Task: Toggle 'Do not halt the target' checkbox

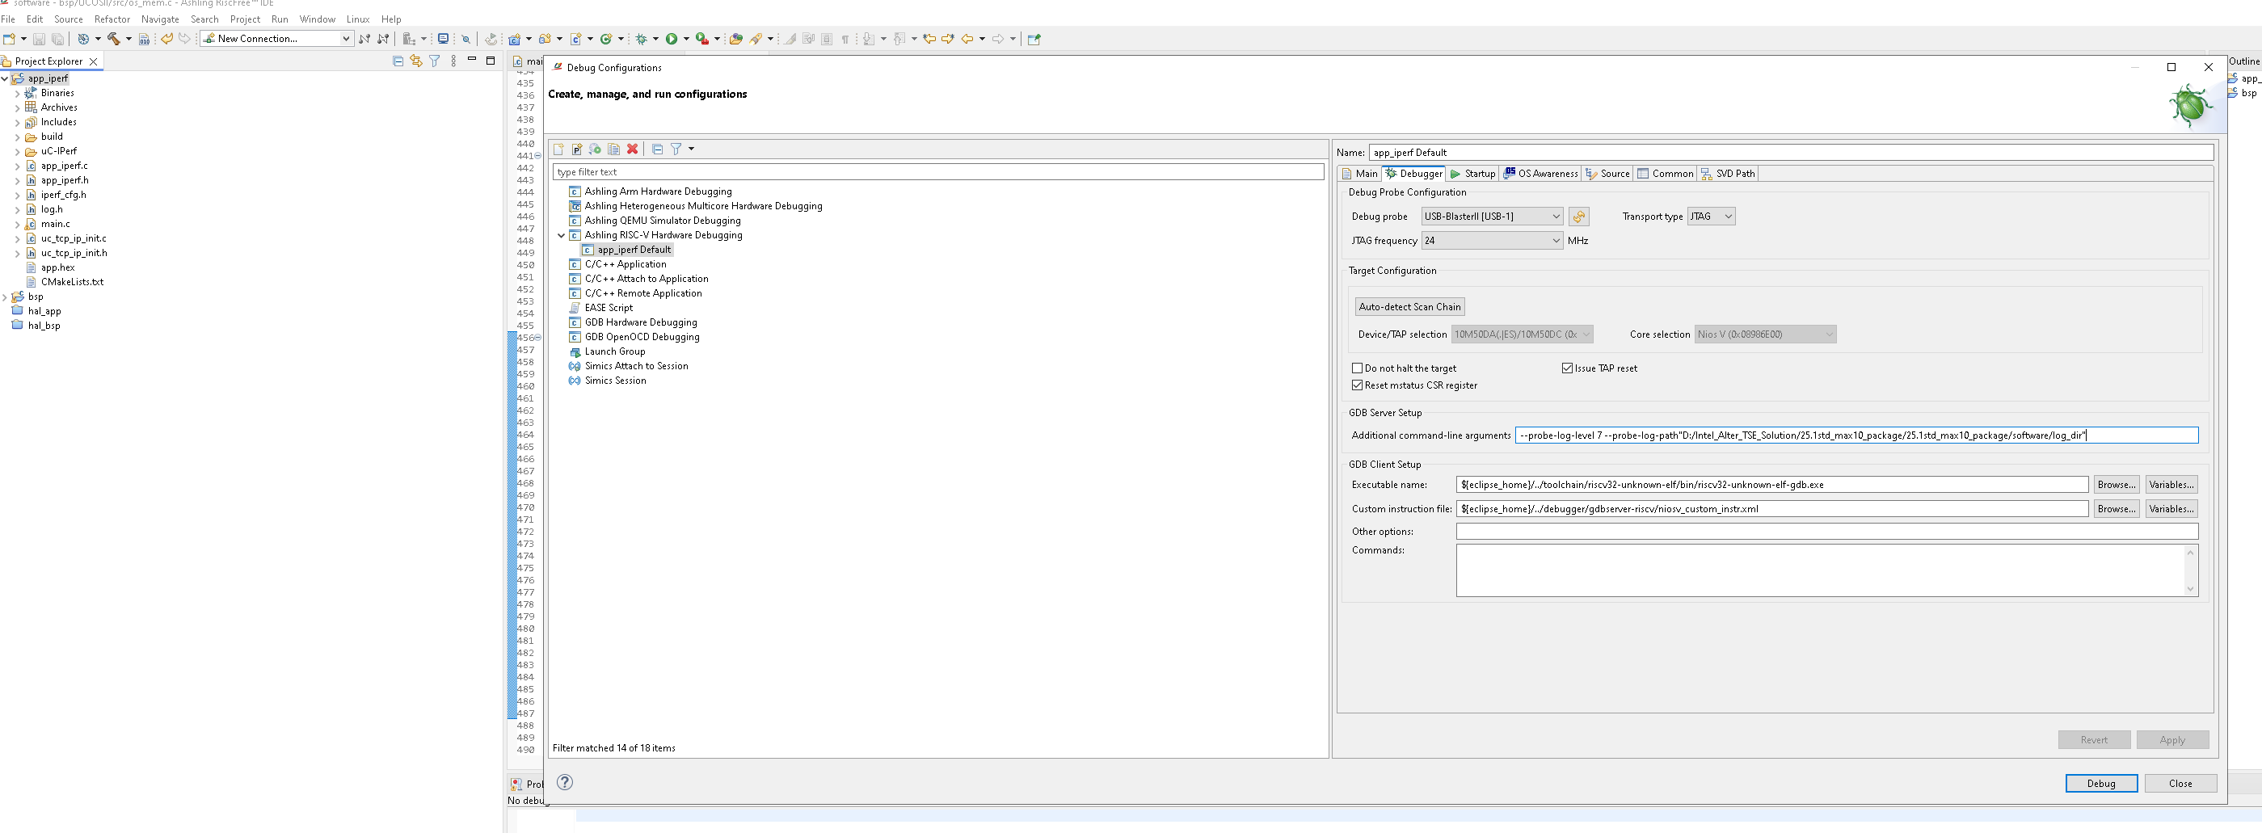Action: [1358, 368]
